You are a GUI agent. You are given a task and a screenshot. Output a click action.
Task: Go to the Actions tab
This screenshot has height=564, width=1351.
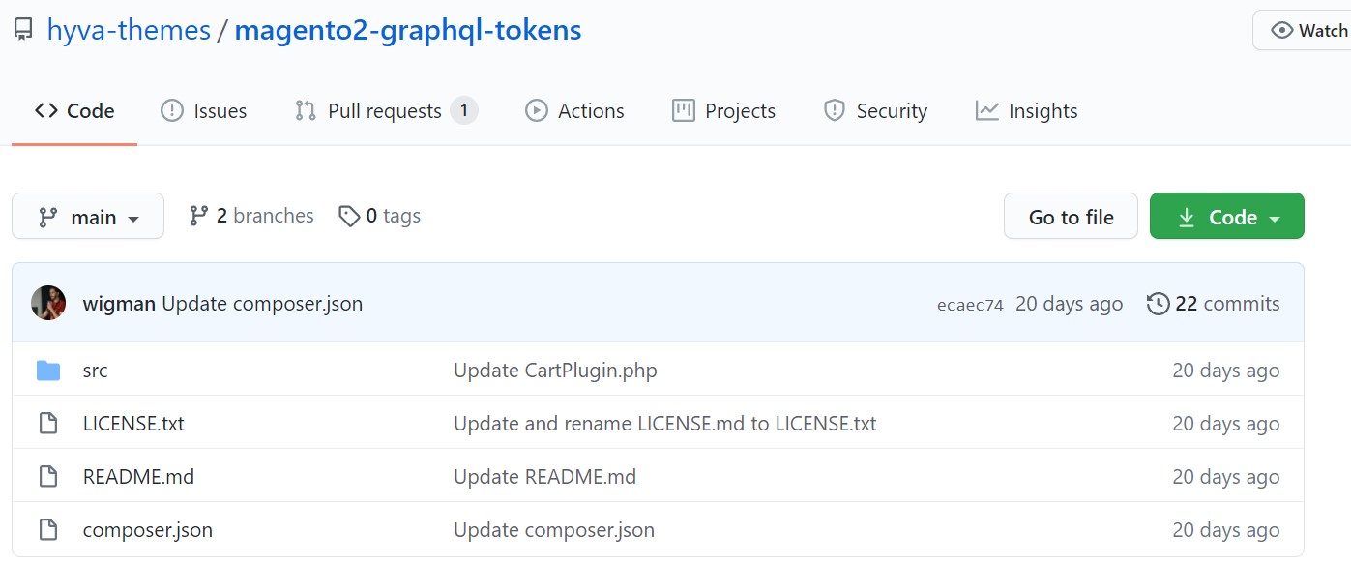(574, 111)
